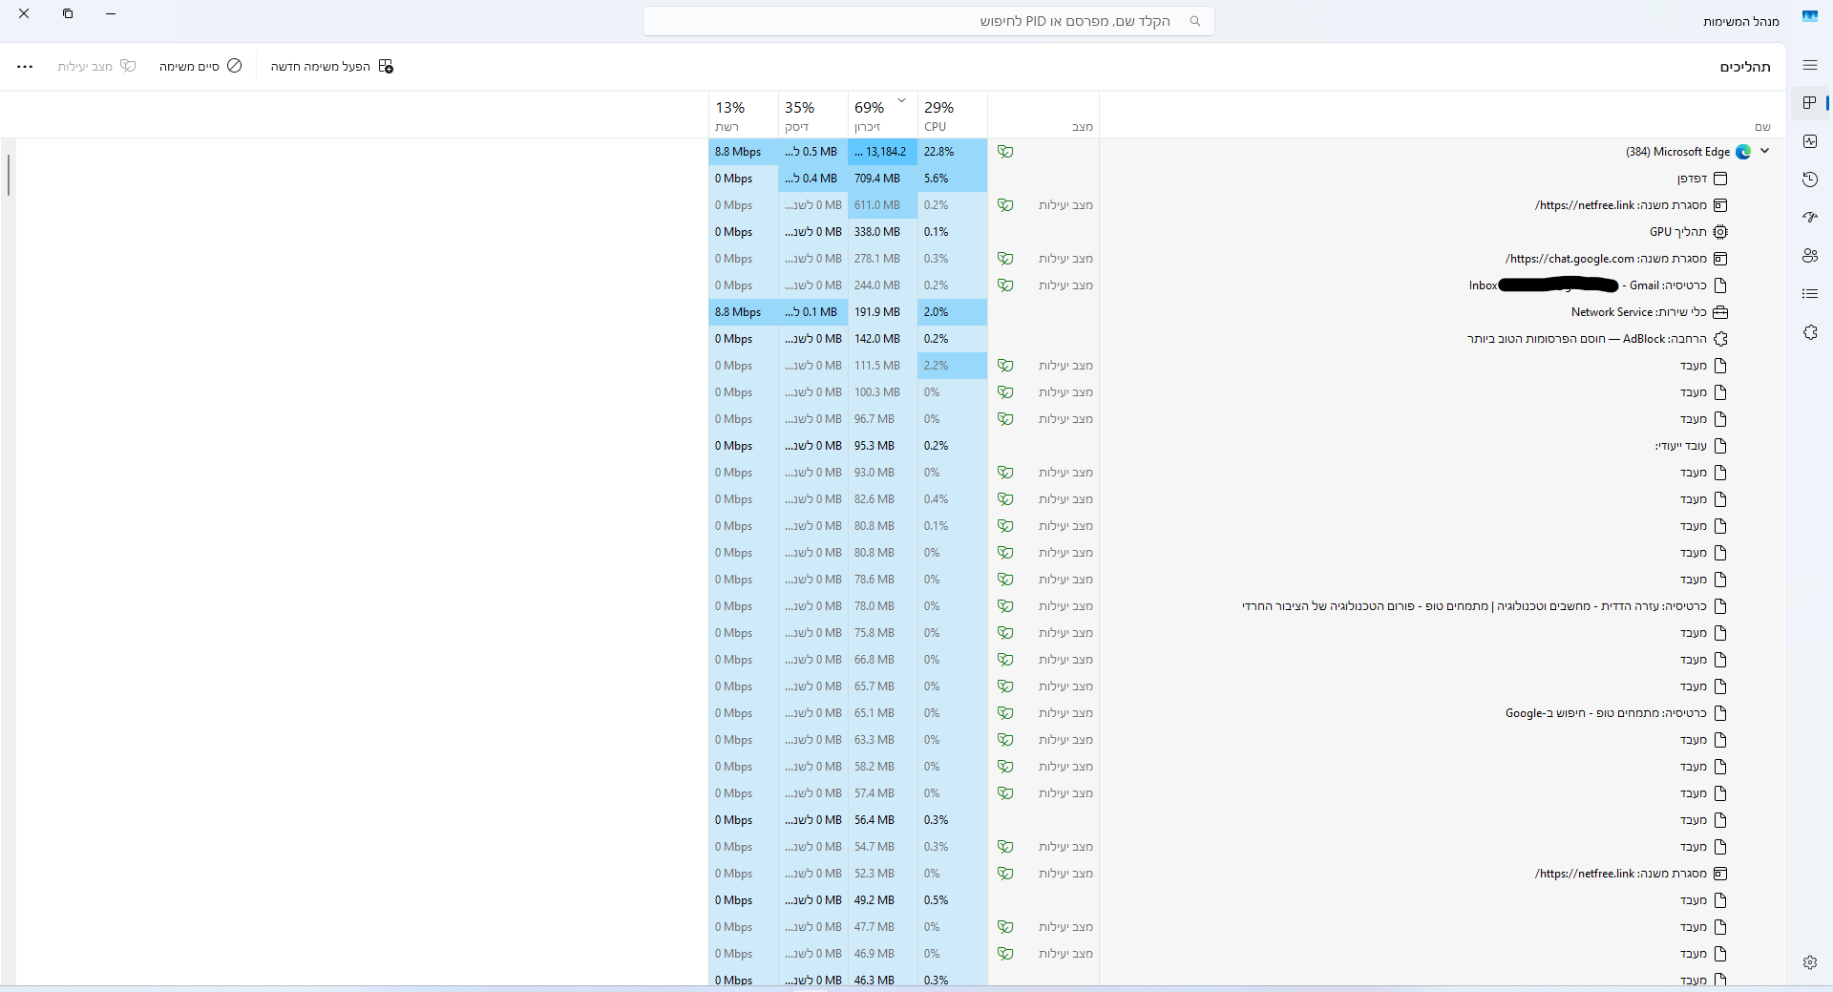
Task: Click efficiency leaf icon in 611.0 MB row
Action: coord(1005,205)
